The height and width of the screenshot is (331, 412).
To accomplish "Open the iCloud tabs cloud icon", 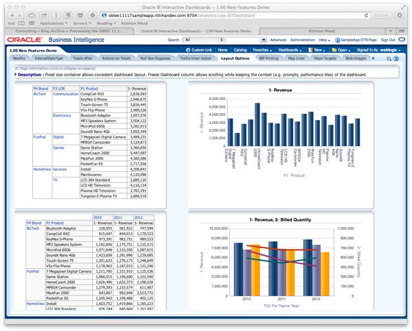I will pyautogui.click(x=32, y=16).
